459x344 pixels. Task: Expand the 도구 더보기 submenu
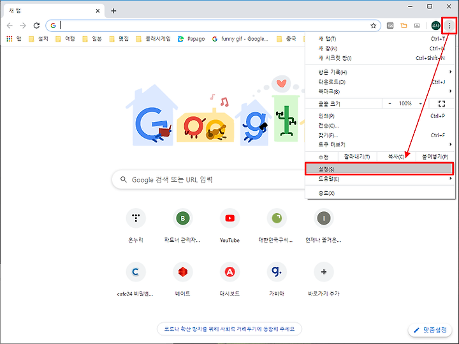[380, 145]
